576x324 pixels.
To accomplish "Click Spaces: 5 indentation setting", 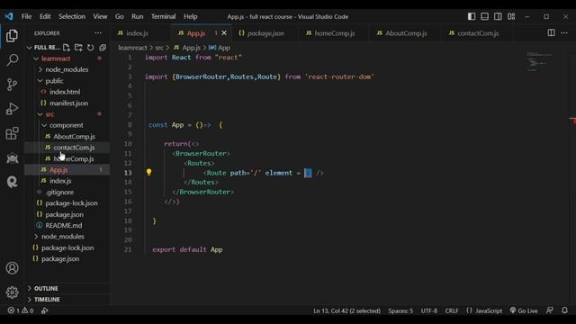I will [400, 310].
